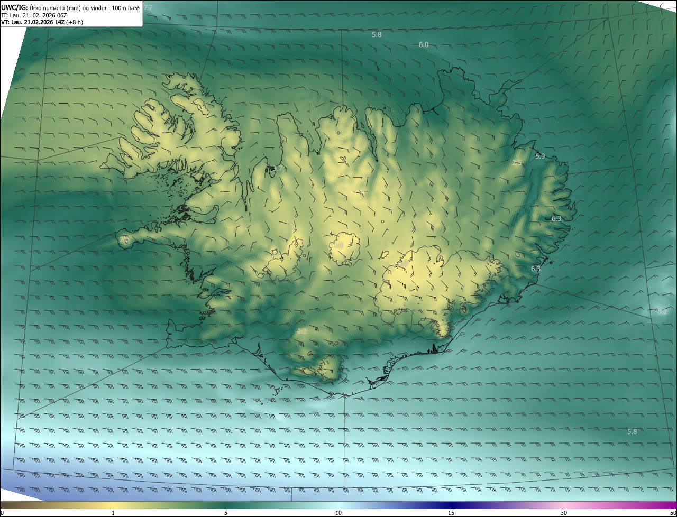Screen dimensions: 677x517
Task: Click the "2.5" value on the map
Action: (x=517, y=163)
